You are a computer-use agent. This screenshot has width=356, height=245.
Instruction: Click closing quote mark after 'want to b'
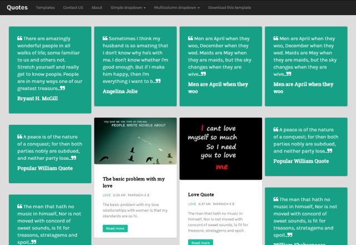158,81
